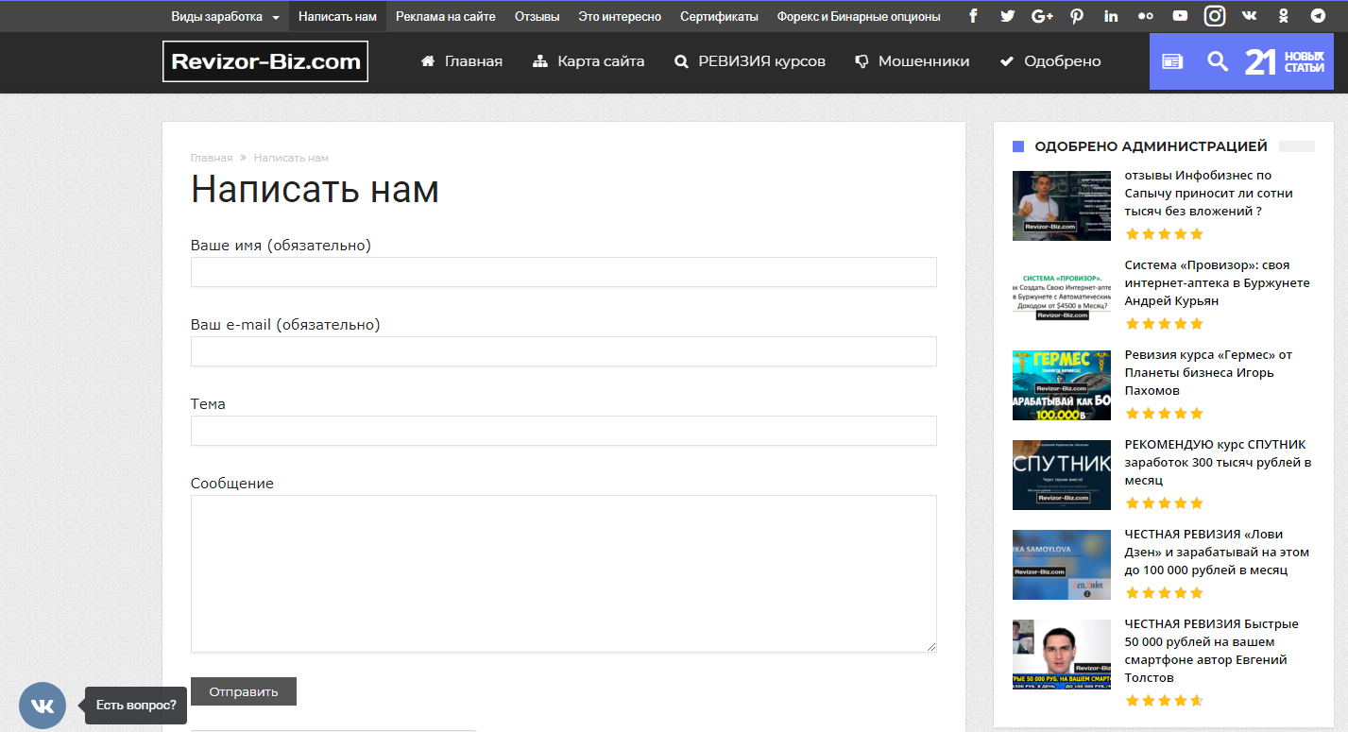The image size is (1348, 732).
Task: Open the VK chat widget button
Action: pos(43,706)
